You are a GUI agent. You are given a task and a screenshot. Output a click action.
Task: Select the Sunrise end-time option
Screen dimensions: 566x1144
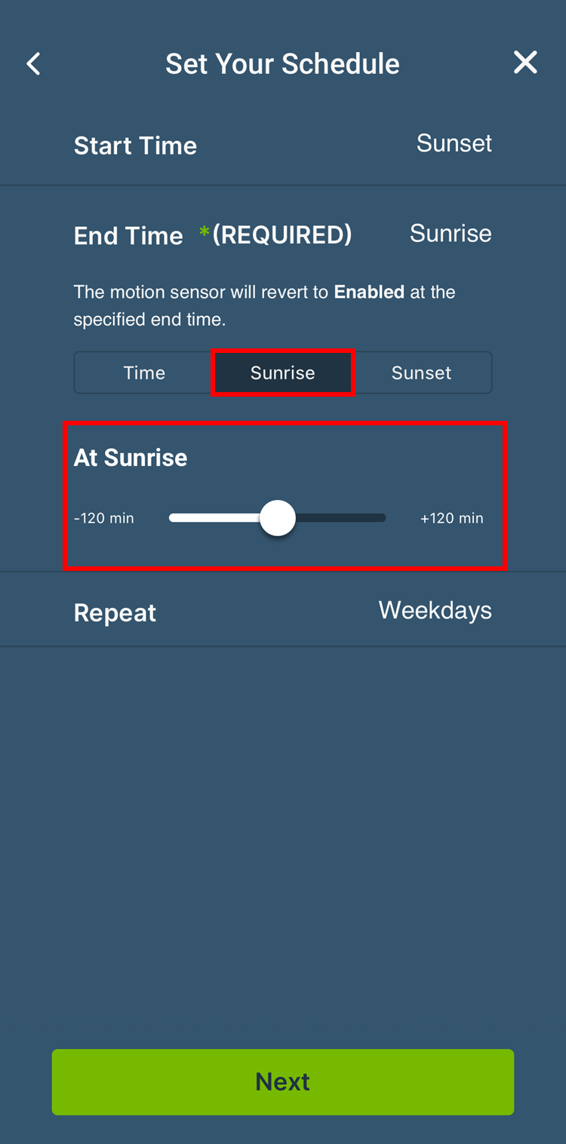pos(283,373)
